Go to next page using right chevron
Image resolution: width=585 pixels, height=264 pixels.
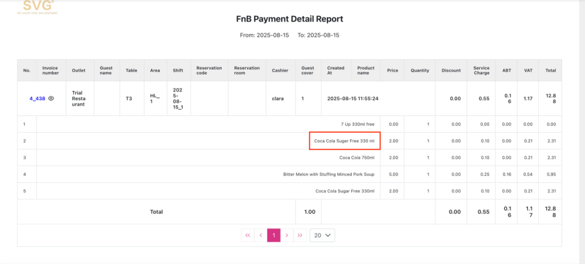(x=287, y=235)
